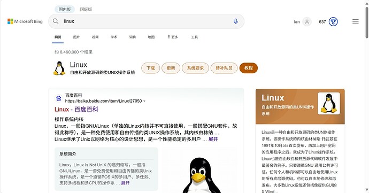Viewport: 369px width, 193px height.
Task: Expand the main result snippet with 展开
Action: [x=213, y=139]
